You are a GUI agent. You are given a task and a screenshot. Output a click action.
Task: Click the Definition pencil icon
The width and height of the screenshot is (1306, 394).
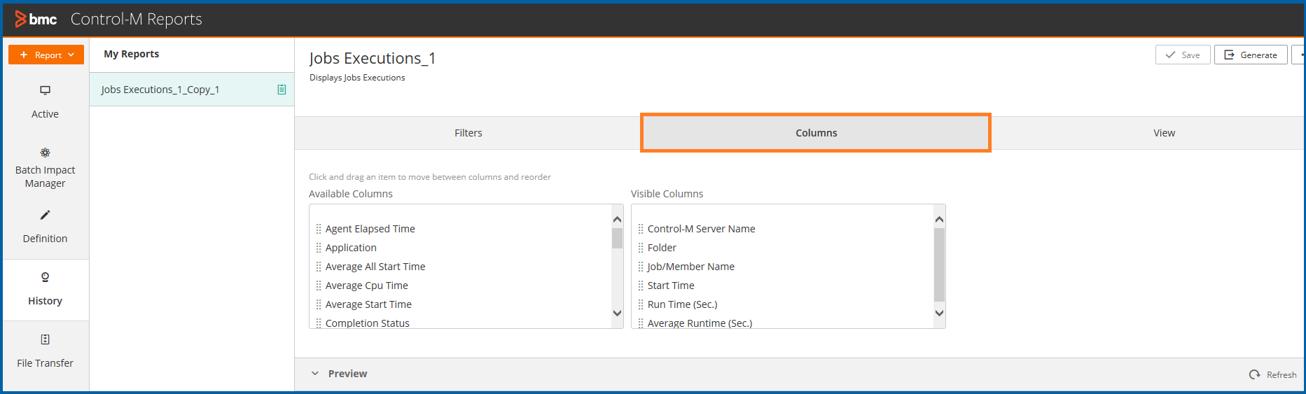point(45,215)
